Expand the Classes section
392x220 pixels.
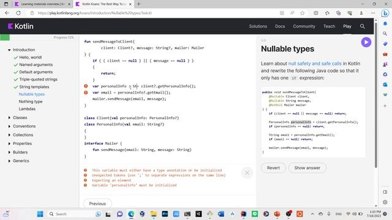tap(9, 117)
